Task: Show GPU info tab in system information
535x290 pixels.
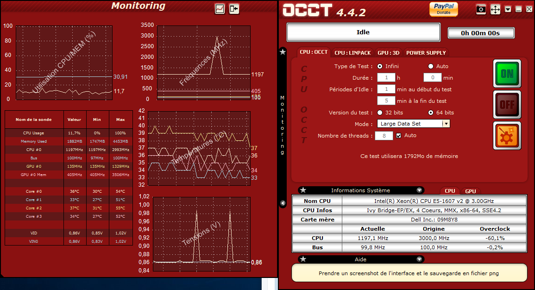Action: [x=471, y=191]
